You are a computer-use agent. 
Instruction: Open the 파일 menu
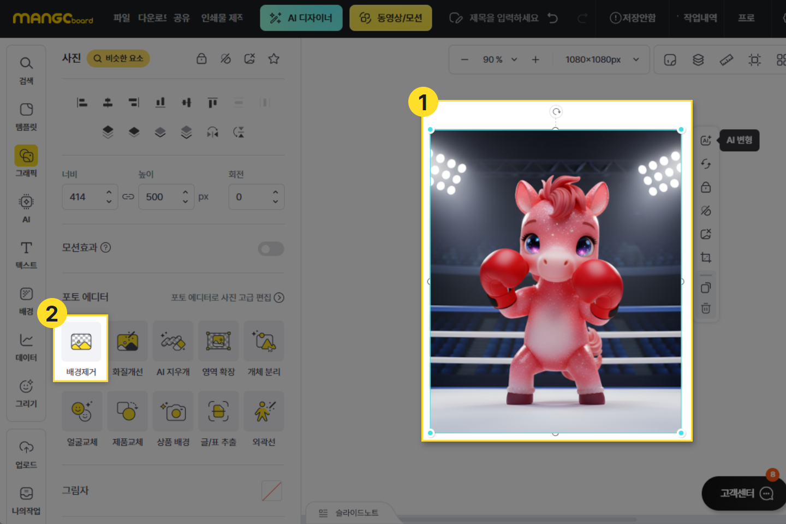pos(121,18)
